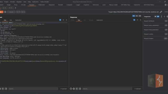Toggle non-printable characters in Request panel

coord(63,20)
